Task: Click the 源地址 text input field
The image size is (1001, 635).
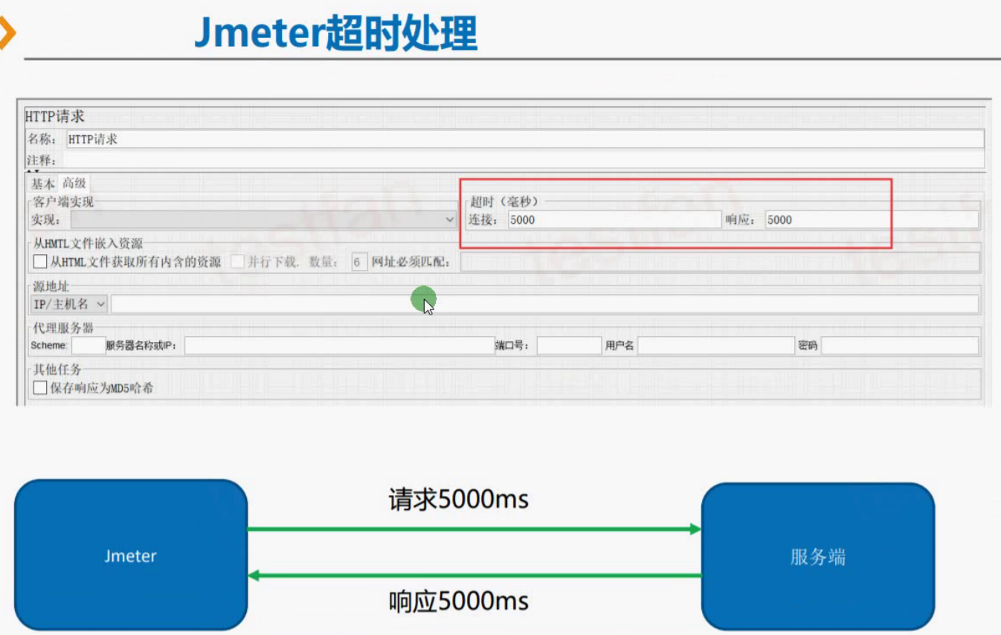Action: [544, 304]
